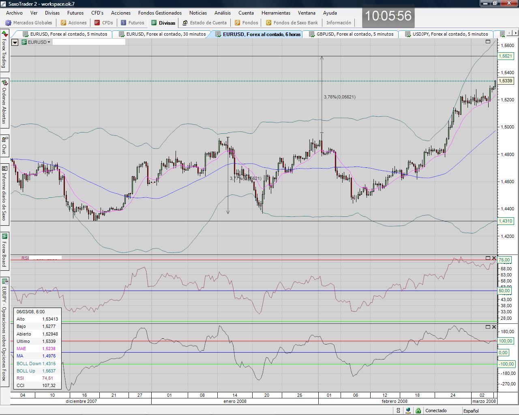The image size is (519, 415).
Task: Click the green padlock status icon
Action: tap(418, 411)
